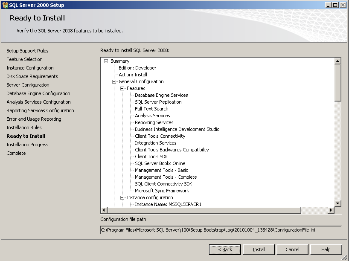This screenshot has width=349, height=261.
Task: Select the Reporting Services feature row
Action: tap(154, 122)
